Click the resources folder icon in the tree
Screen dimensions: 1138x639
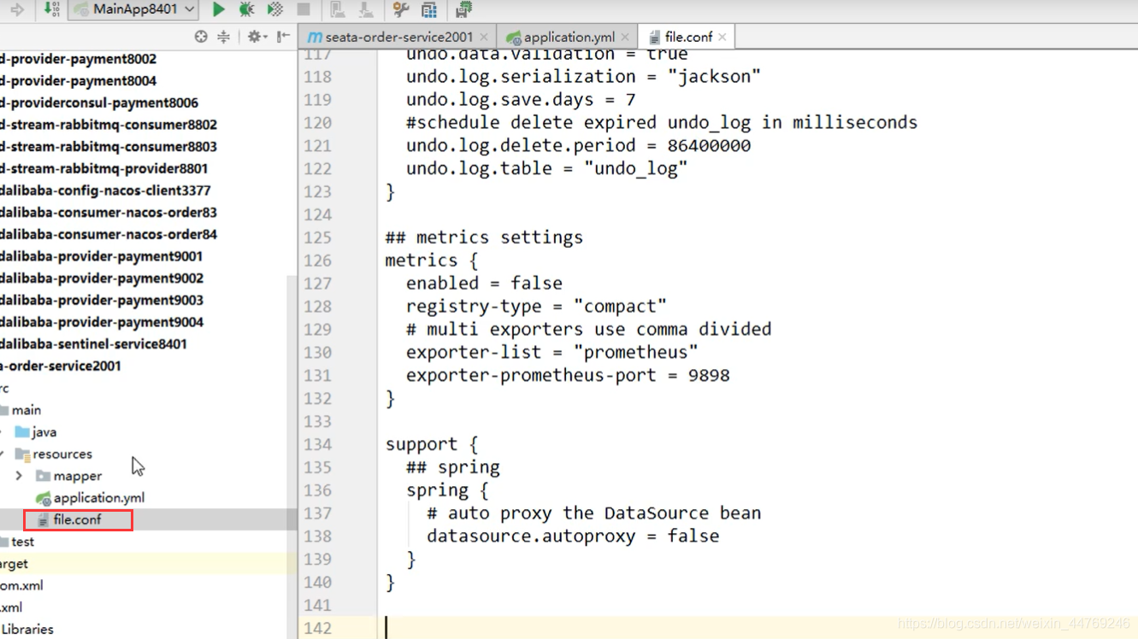(22, 454)
